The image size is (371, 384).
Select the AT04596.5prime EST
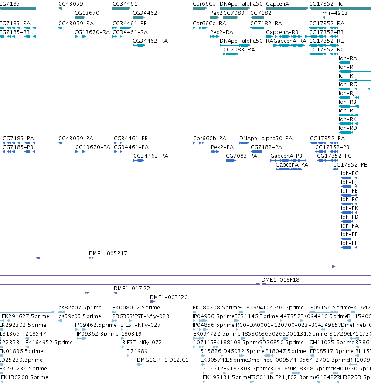tap(262, 312)
